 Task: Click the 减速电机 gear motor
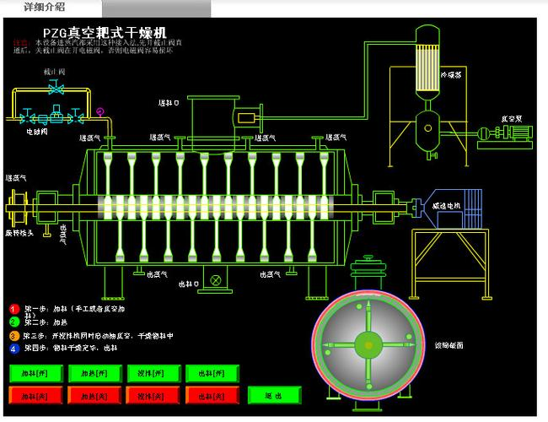456,205
